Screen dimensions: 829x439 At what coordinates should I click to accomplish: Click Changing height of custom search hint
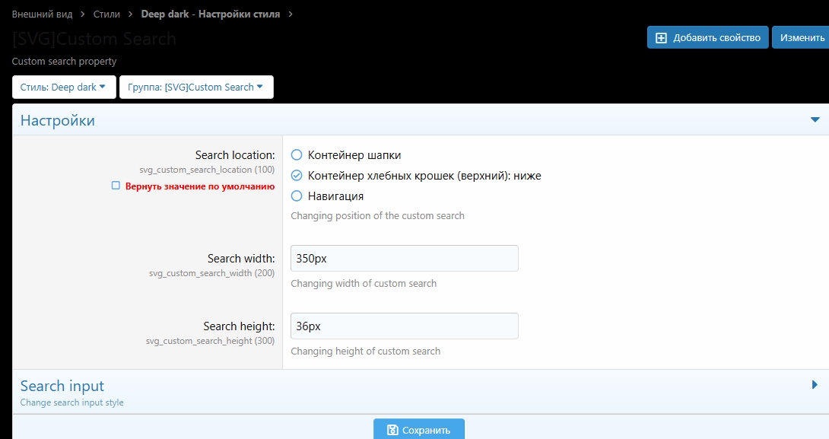click(365, 352)
